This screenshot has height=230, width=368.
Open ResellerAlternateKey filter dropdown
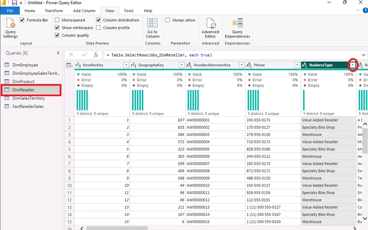pyautogui.click(x=241, y=65)
